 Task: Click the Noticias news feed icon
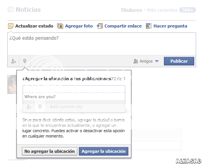click(10, 10)
